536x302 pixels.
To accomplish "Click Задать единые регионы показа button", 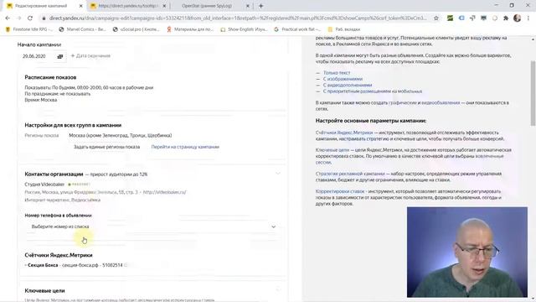I will coord(106,147).
